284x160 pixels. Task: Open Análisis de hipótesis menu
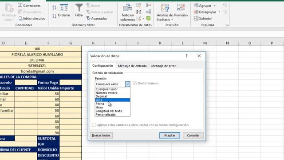pos(165,12)
